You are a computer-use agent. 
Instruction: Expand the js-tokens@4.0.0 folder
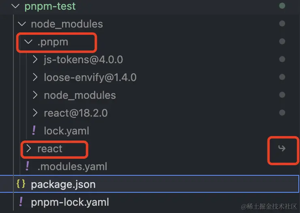pyautogui.click(x=83, y=60)
